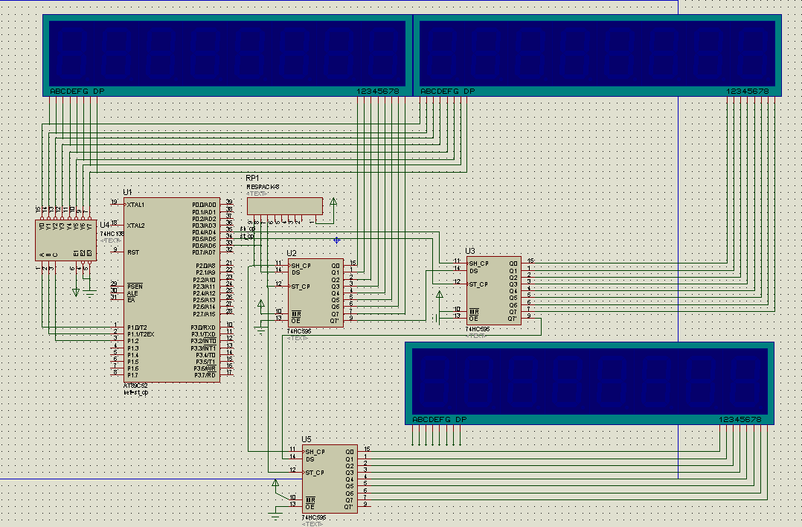Image resolution: width=802 pixels, height=527 pixels.
Task: Click the PSEN pin label on U1
Action: tap(135, 286)
